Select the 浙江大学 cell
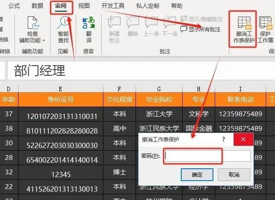Viewport: 275px width, 200px height. coord(159,114)
